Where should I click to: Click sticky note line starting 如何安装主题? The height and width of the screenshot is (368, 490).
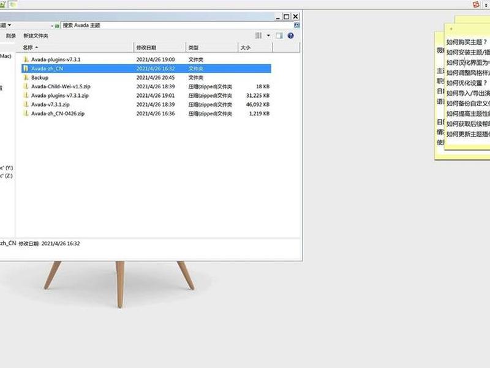tap(468, 52)
